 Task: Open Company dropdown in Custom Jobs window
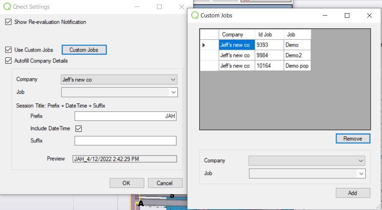pyautogui.click(x=307, y=161)
